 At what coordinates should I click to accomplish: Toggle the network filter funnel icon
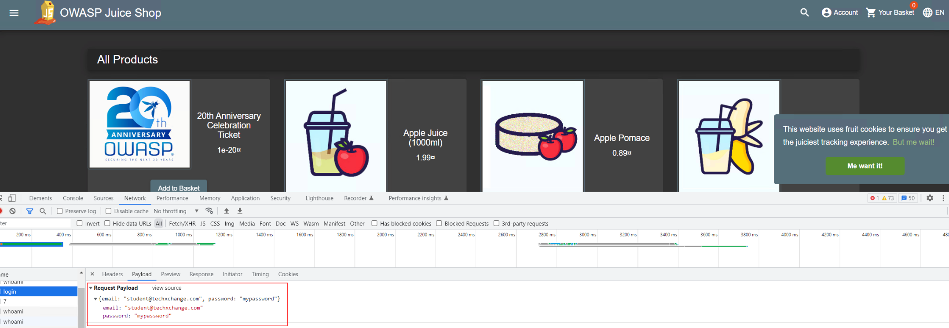[x=29, y=211]
